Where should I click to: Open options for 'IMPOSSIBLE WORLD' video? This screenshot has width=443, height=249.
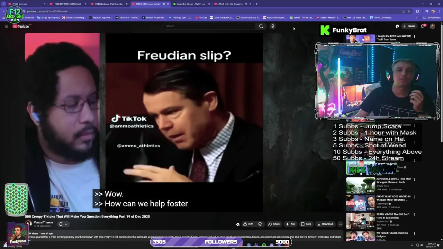pos(414,179)
